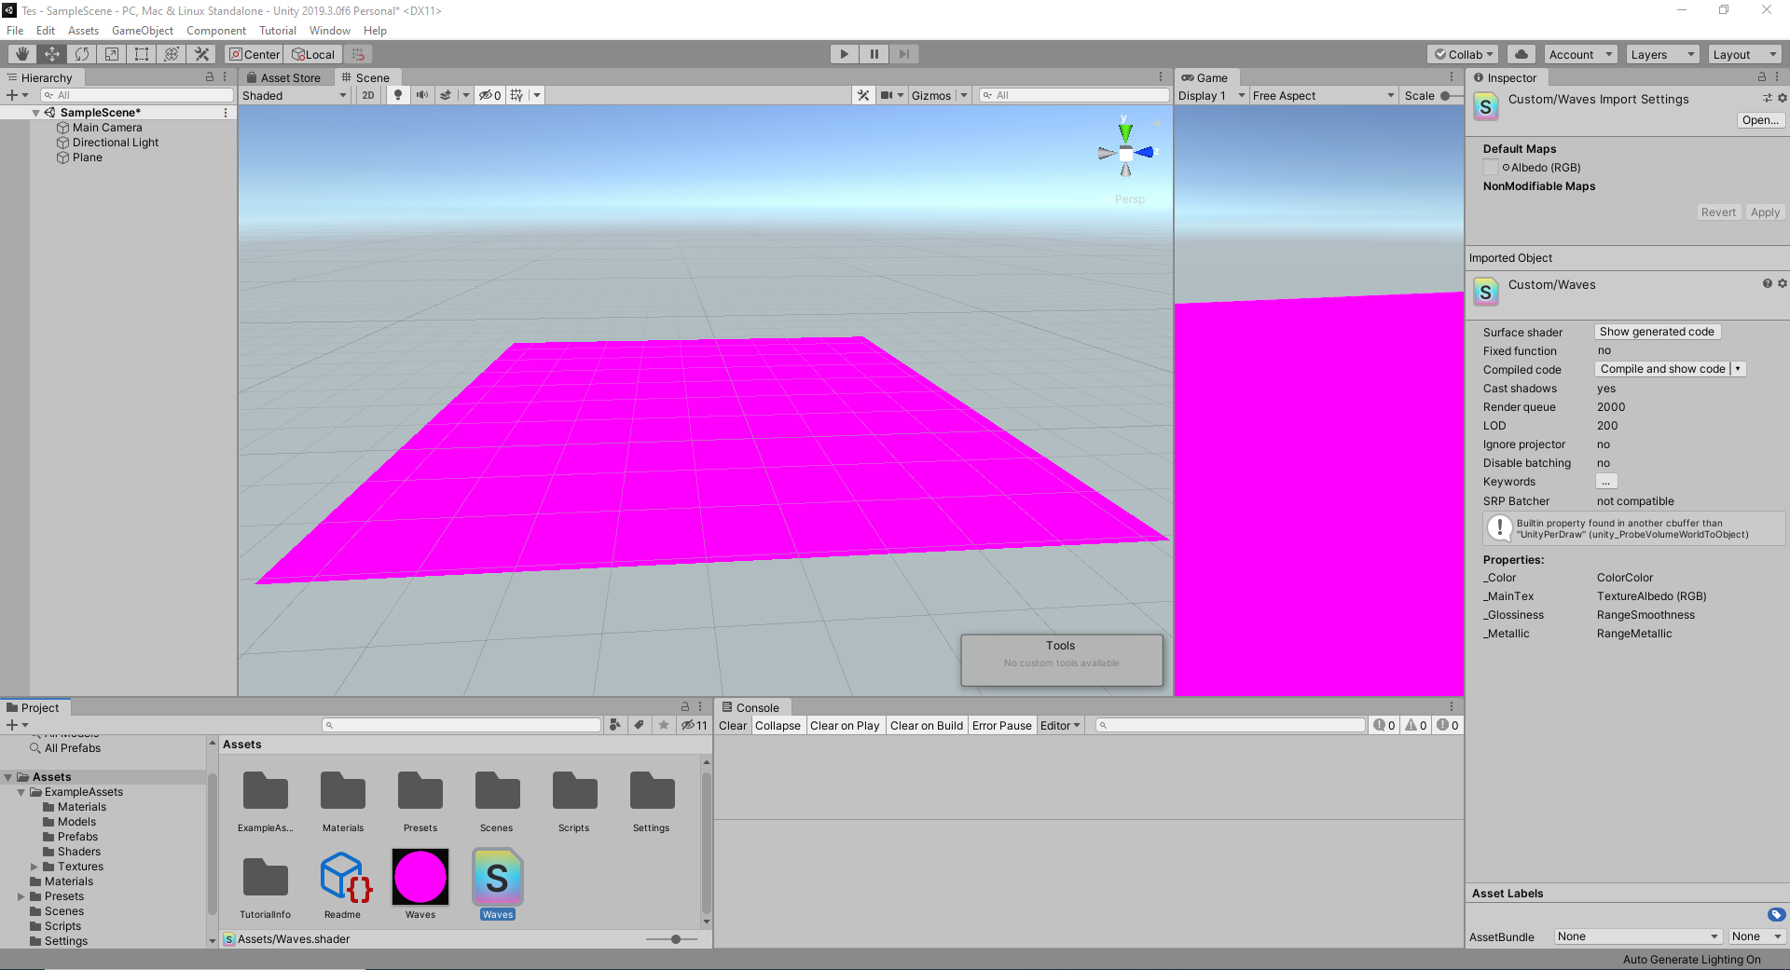Open the Compile and show code arrow dropdown
The width and height of the screenshot is (1790, 970).
(x=1738, y=369)
